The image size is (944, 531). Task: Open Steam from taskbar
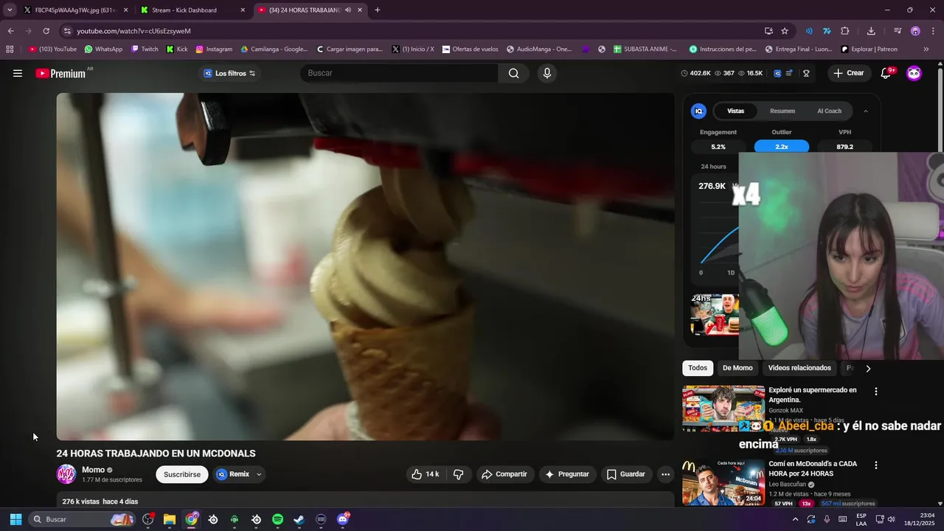coord(299,519)
